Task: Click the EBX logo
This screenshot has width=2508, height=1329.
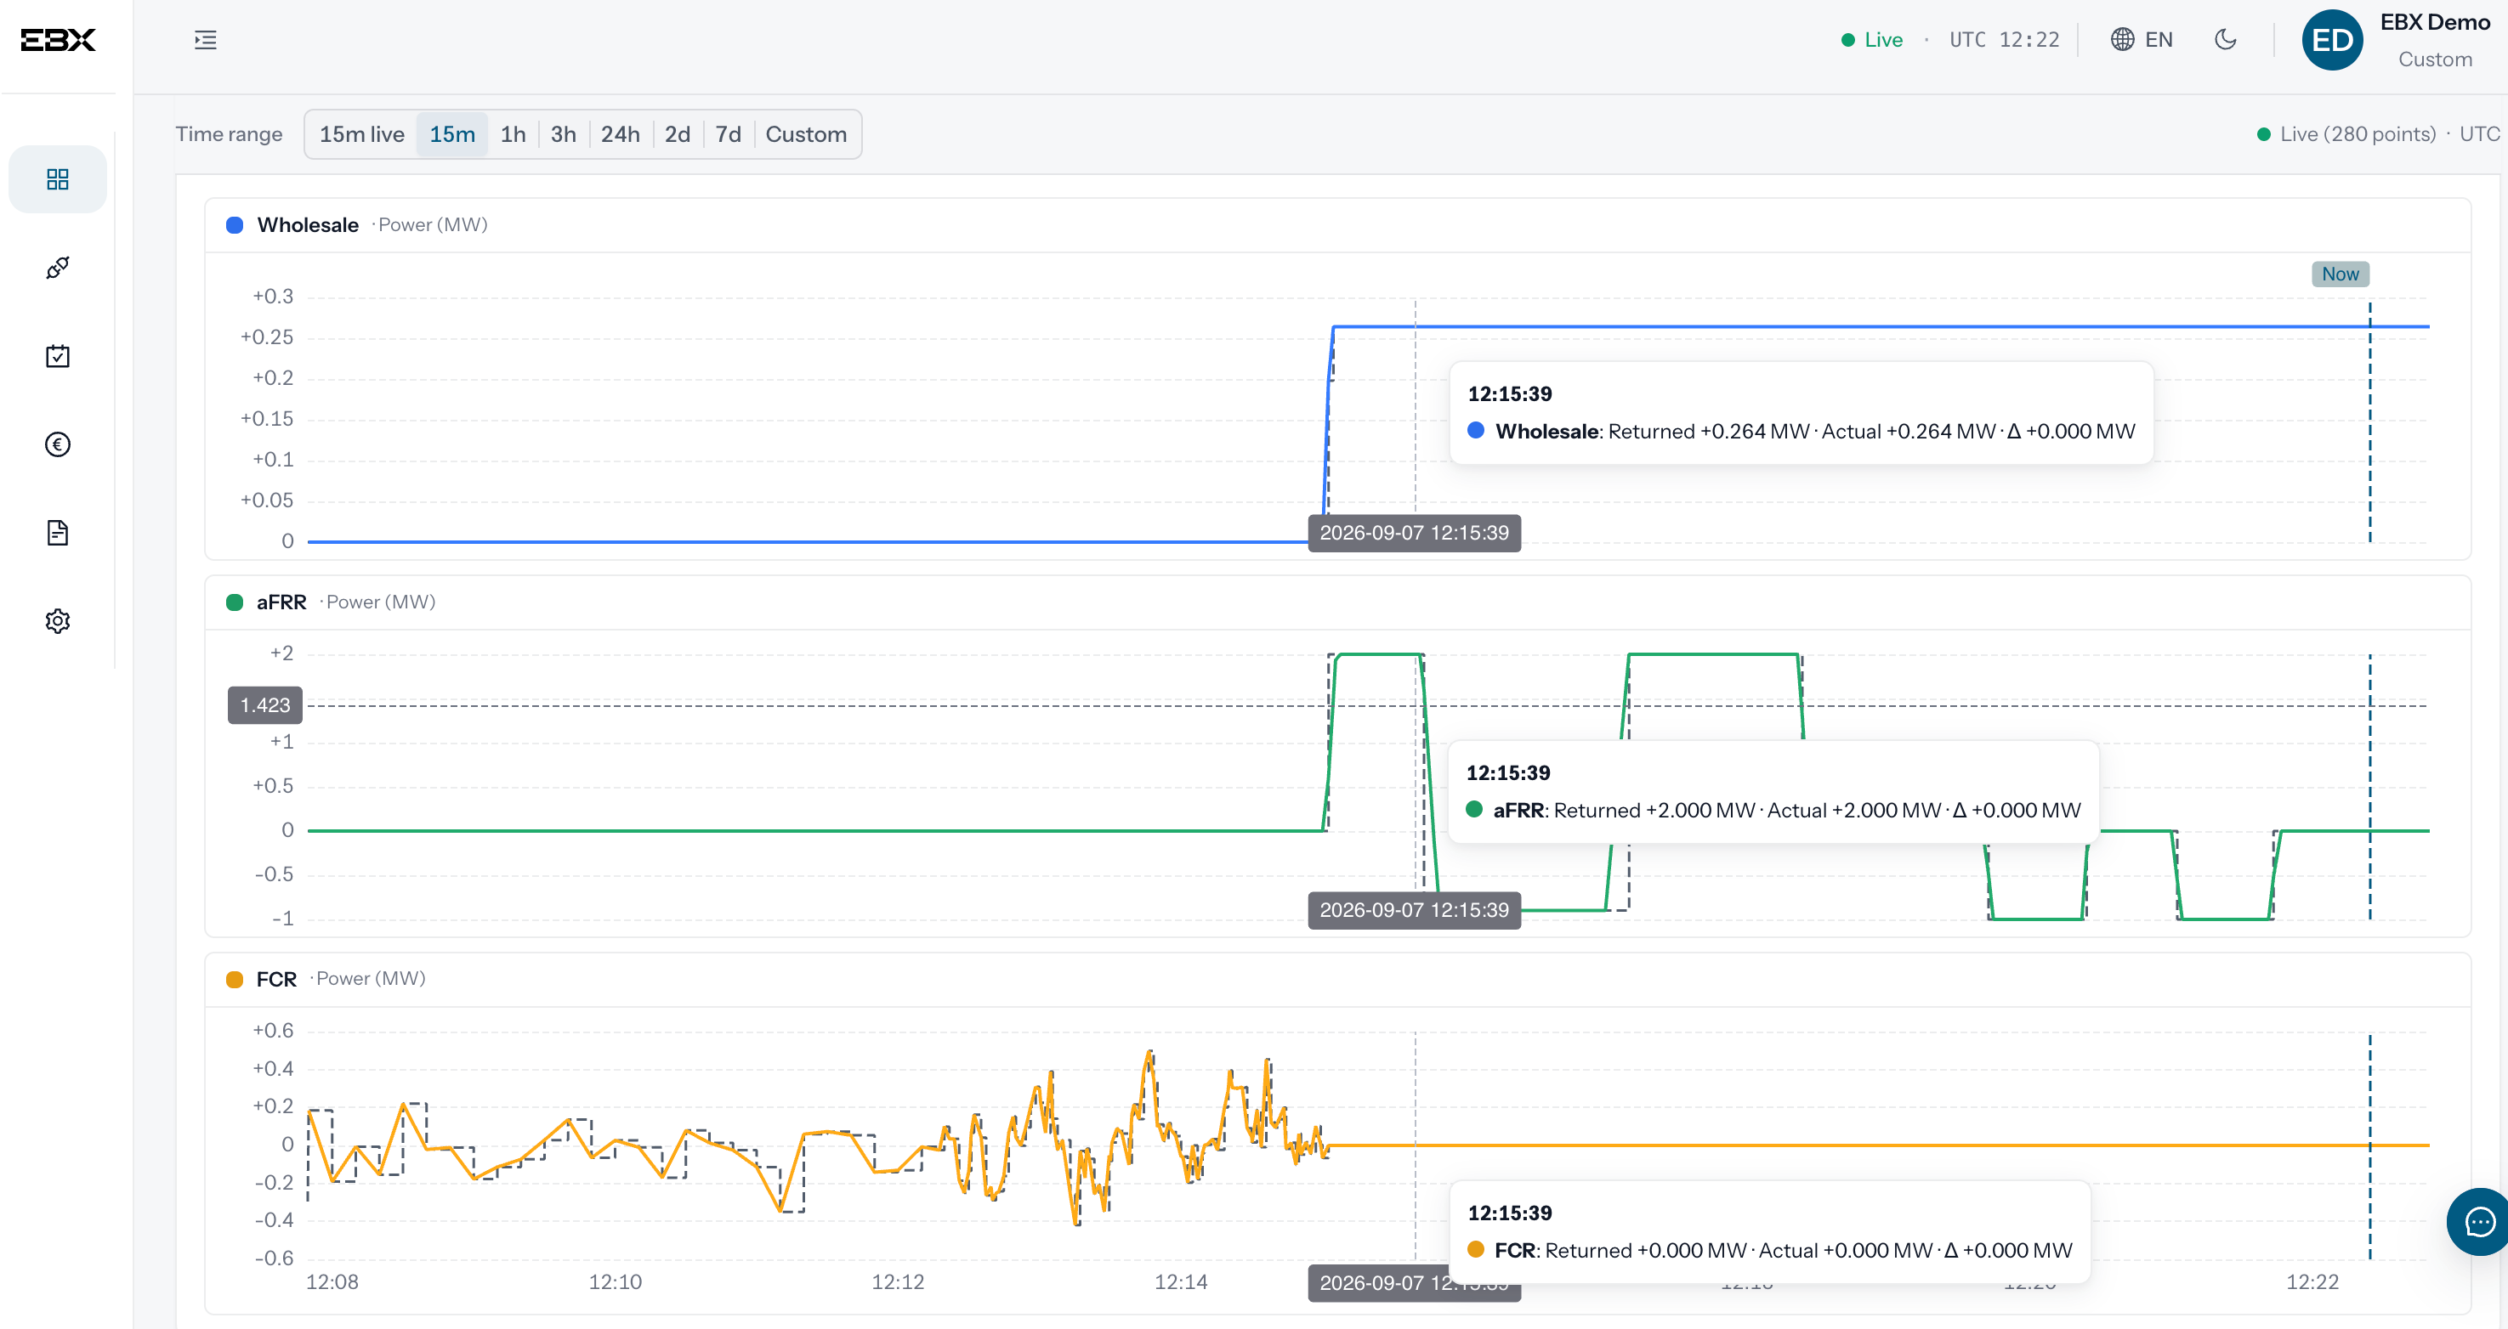Action: pyautogui.click(x=59, y=40)
